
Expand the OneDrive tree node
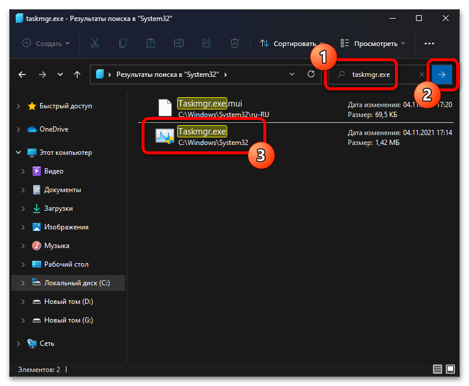point(19,129)
